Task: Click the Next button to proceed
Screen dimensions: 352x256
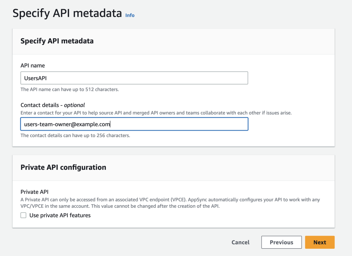Action: [x=320, y=242]
